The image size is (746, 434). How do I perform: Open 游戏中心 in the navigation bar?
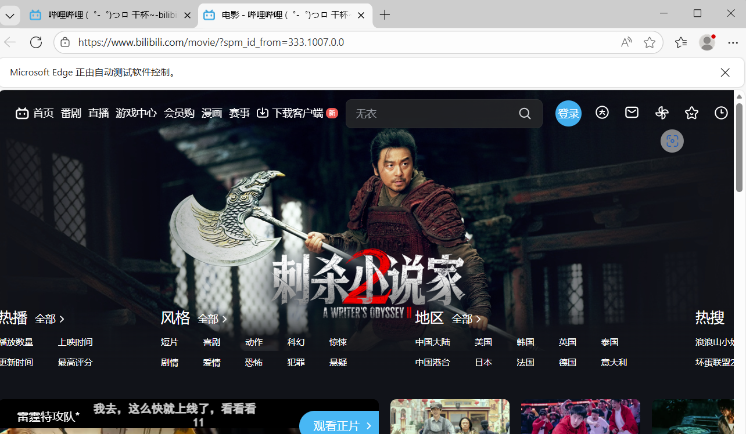(136, 113)
